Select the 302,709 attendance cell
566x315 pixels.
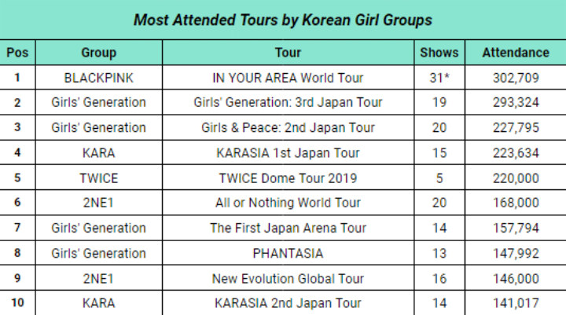516,78
